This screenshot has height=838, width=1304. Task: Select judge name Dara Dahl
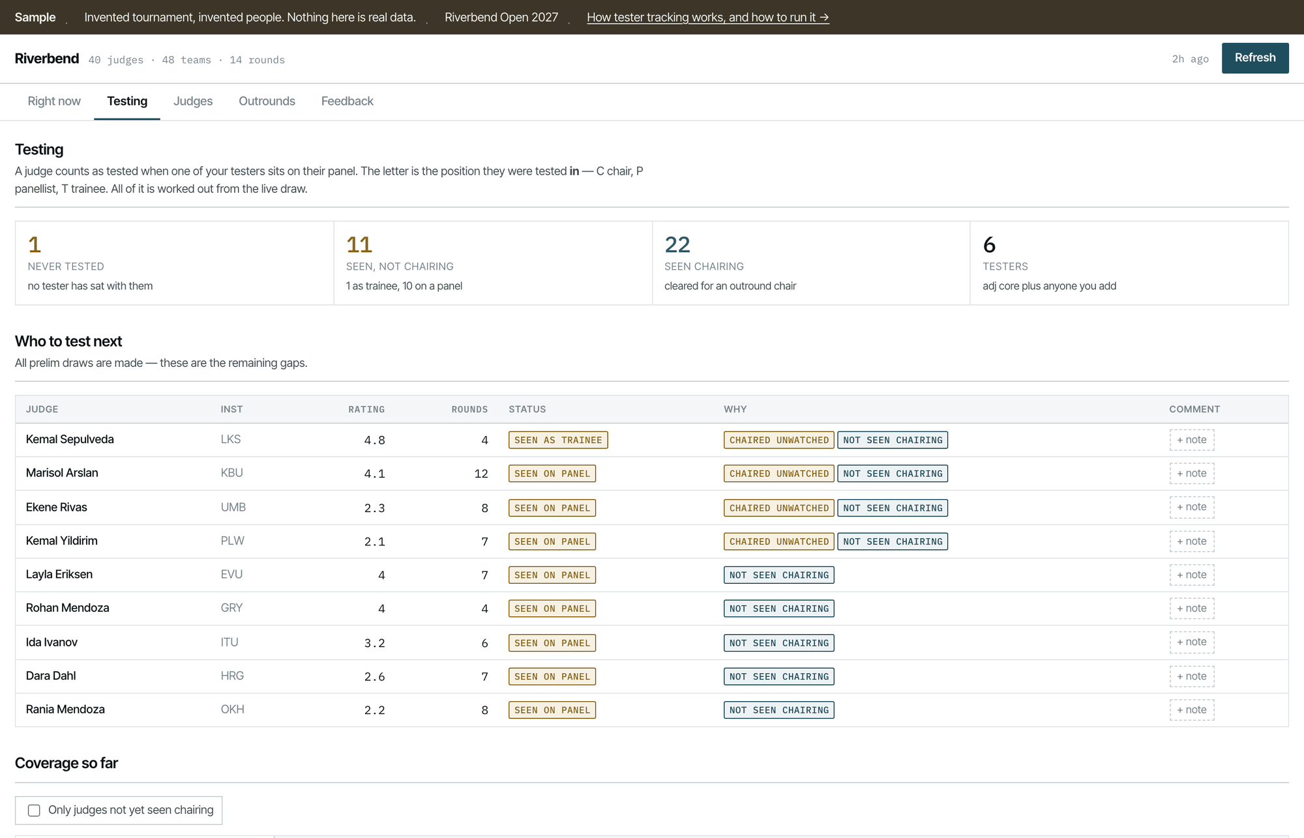(x=51, y=676)
